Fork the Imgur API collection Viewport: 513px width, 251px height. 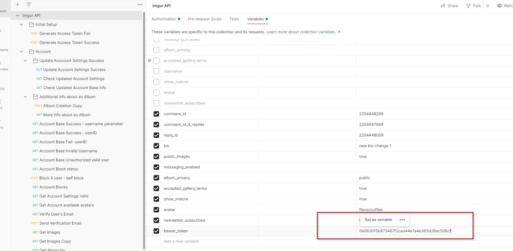coord(473,6)
